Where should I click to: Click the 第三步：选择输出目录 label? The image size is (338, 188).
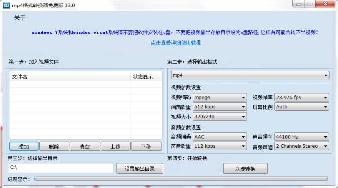33,158
